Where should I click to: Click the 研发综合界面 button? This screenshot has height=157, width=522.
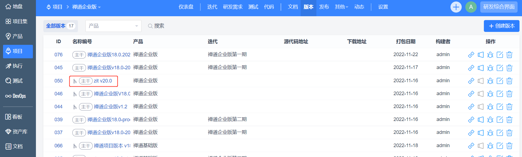pos(499,7)
